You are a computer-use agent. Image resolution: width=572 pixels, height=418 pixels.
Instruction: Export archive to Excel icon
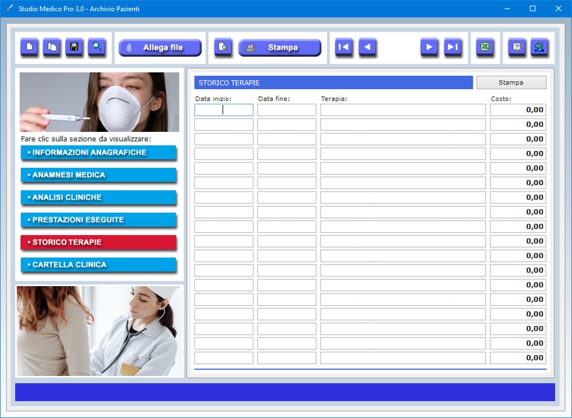(x=485, y=47)
